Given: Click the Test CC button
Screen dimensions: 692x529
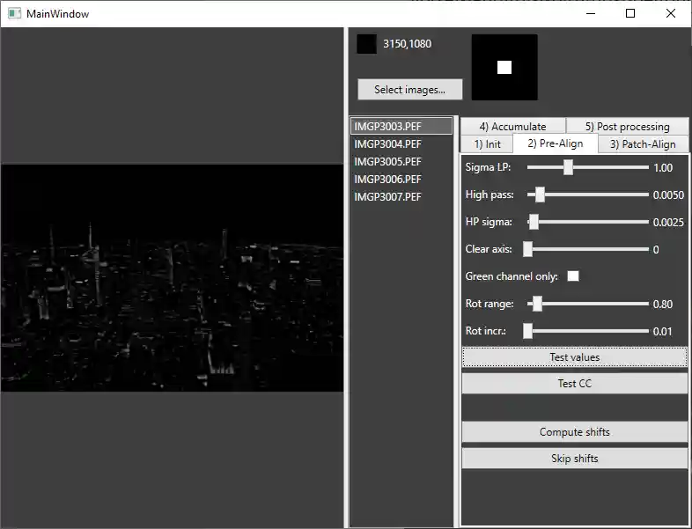Looking at the screenshot, I should tap(574, 384).
